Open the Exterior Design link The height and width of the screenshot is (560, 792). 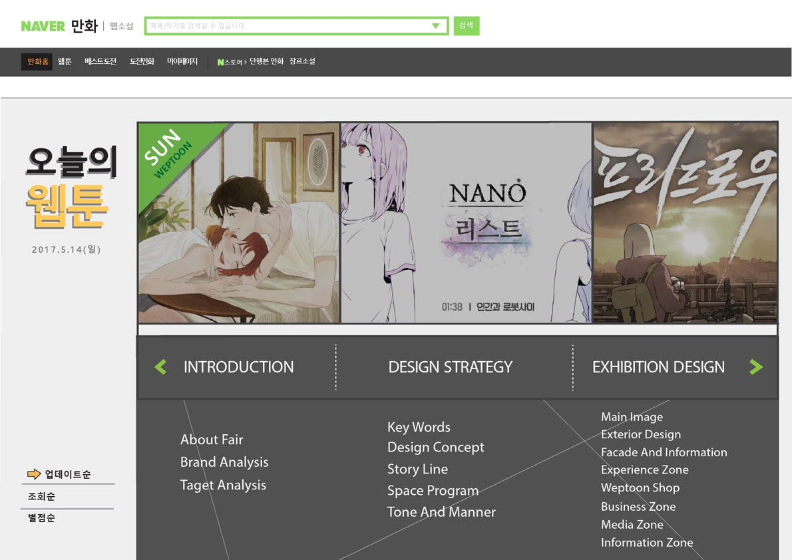click(641, 434)
